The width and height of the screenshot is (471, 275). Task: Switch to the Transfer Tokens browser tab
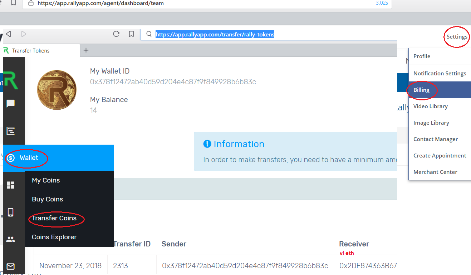(41, 50)
